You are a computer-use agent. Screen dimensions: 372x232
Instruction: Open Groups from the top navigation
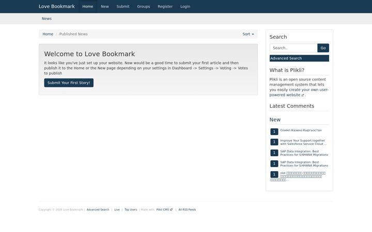(x=143, y=6)
